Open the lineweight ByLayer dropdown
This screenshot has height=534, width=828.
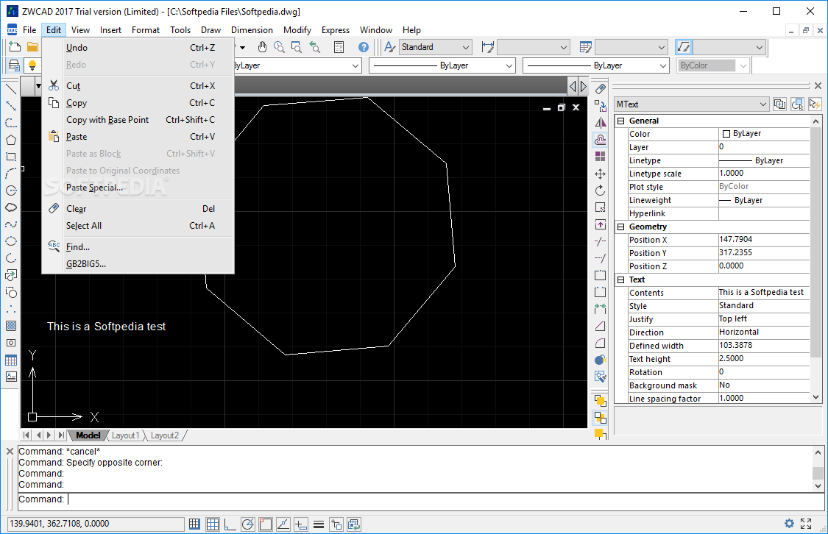pos(595,65)
